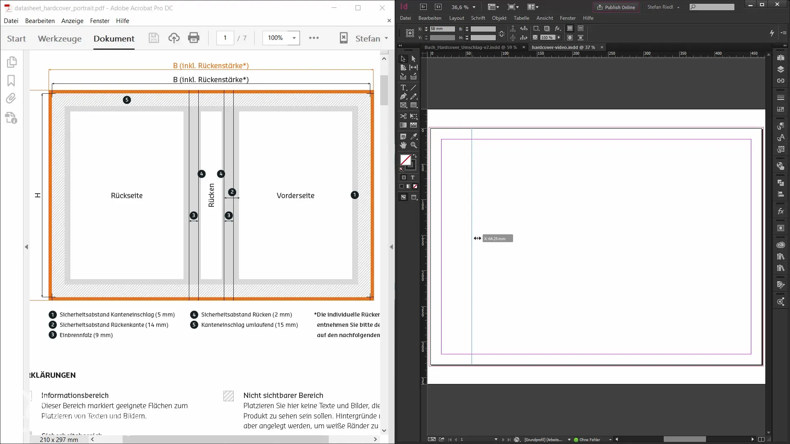This screenshot has height=444, width=790.
Task: Open the screen mode dropdown in app bar
Action: pos(513,7)
